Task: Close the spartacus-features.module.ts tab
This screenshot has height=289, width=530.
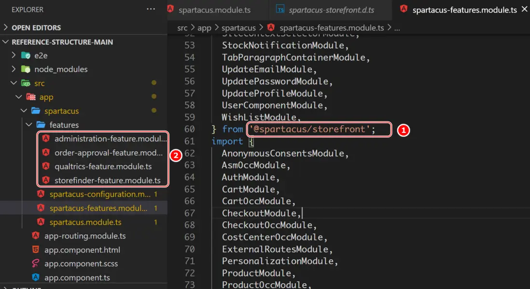Action: (524, 10)
